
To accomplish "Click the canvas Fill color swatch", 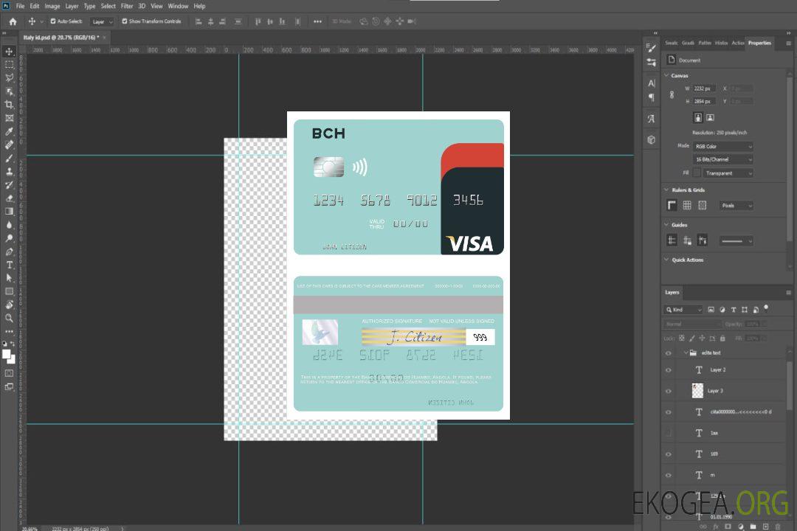I will [697, 173].
